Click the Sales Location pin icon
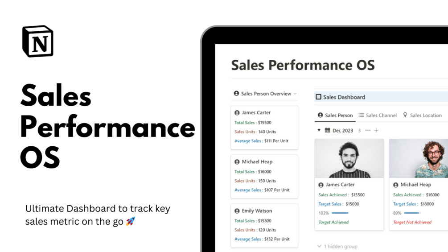The height and width of the screenshot is (252, 448). click(x=405, y=115)
